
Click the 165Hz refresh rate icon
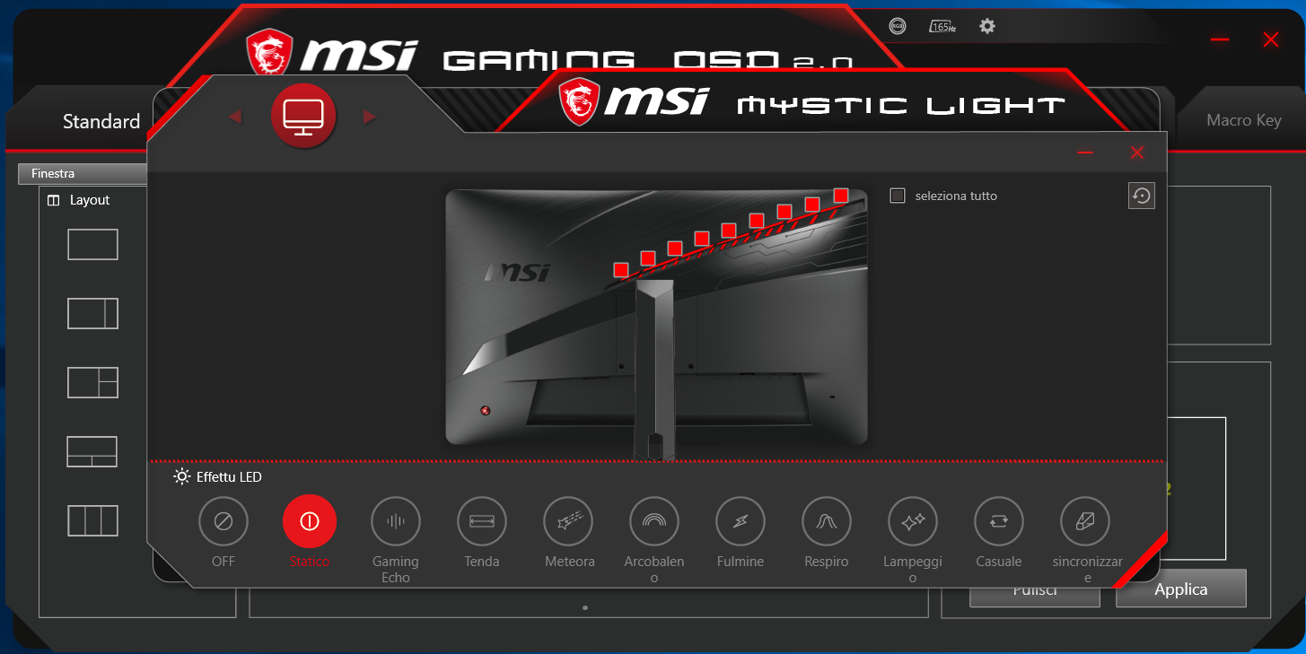[x=942, y=26]
